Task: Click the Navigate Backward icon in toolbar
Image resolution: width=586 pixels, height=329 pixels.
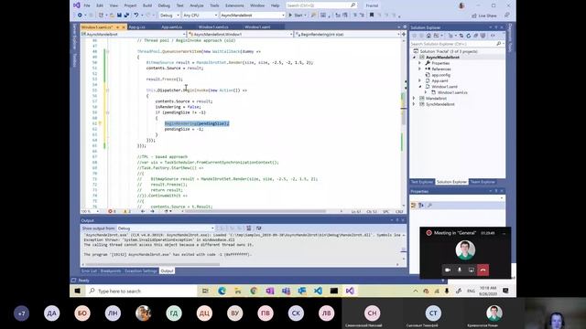Action: pyautogui.click(x=80, y=16)
